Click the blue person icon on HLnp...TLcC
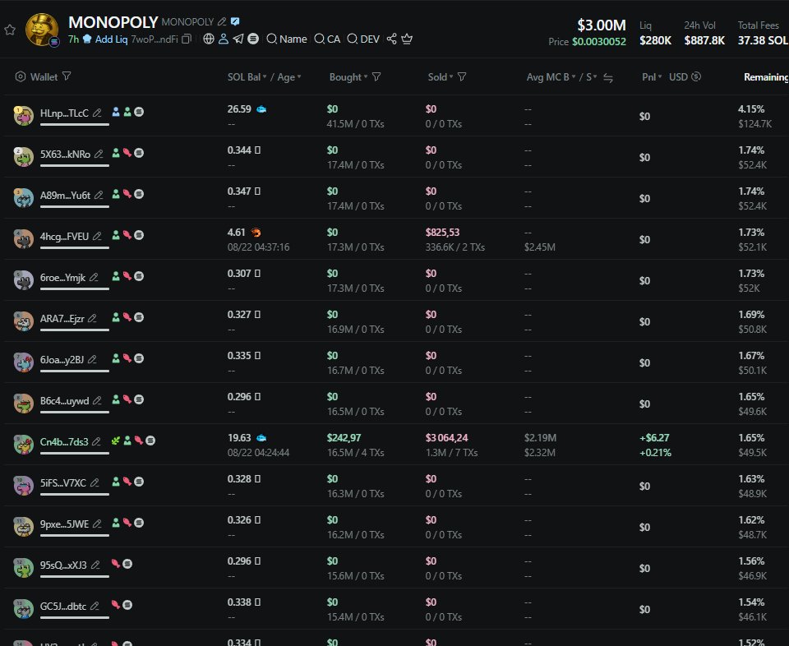789x646 pixels. click(116, 112)
